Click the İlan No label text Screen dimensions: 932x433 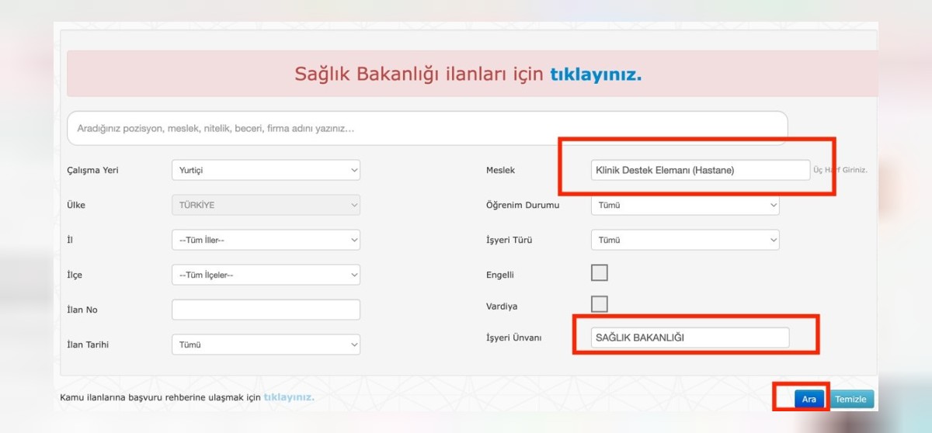(82, 310)
